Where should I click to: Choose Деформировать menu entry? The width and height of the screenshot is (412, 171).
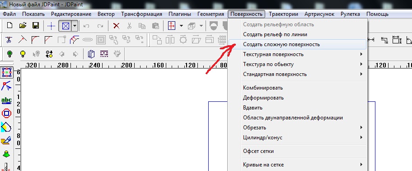pos(298,98)
